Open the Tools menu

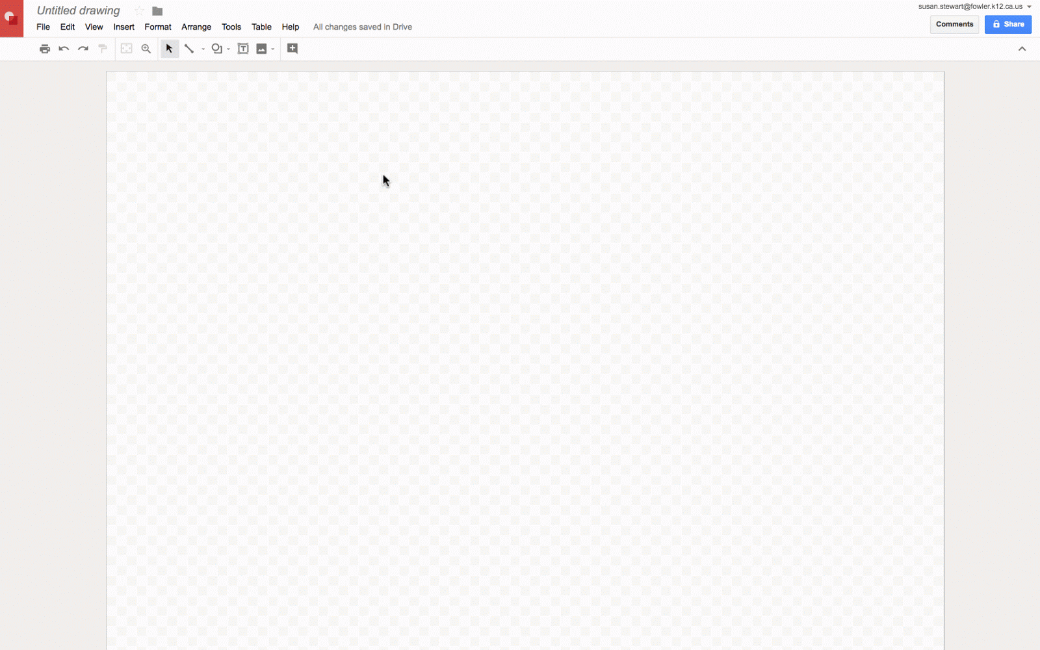pos(231,27)
